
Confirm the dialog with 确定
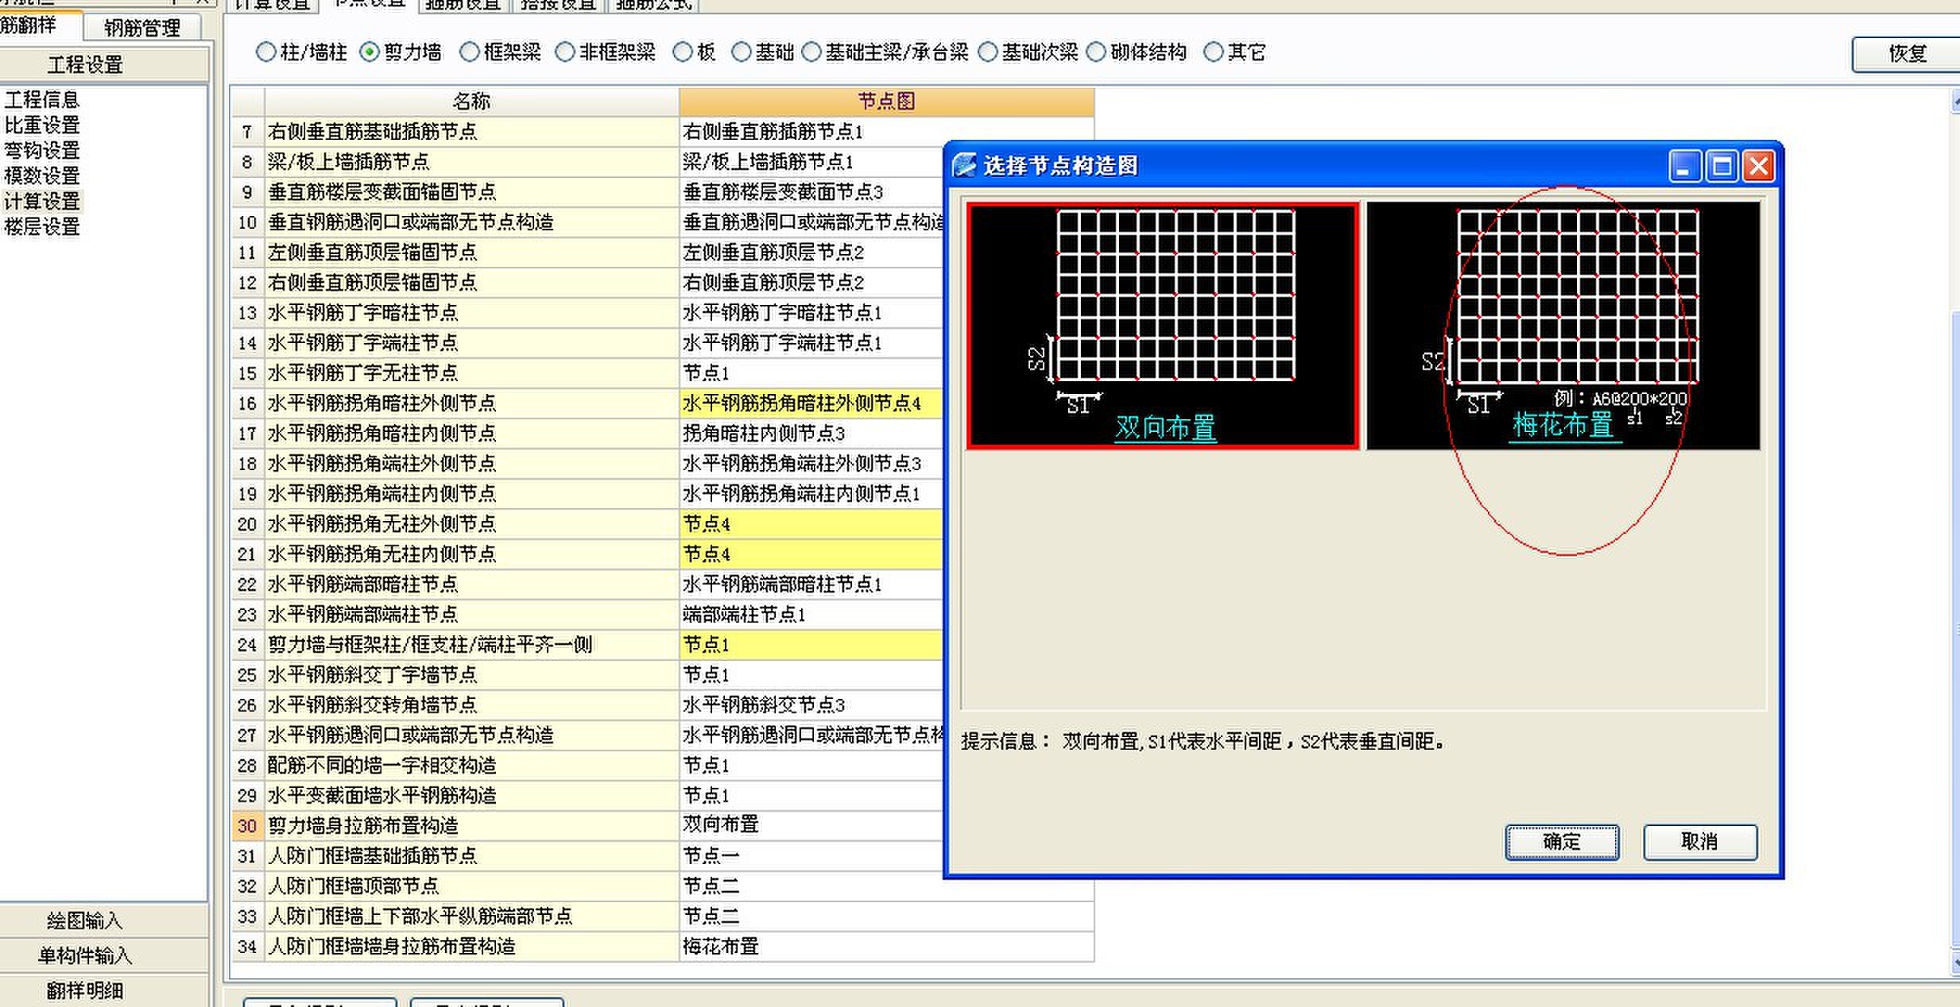pos(1562,842)
